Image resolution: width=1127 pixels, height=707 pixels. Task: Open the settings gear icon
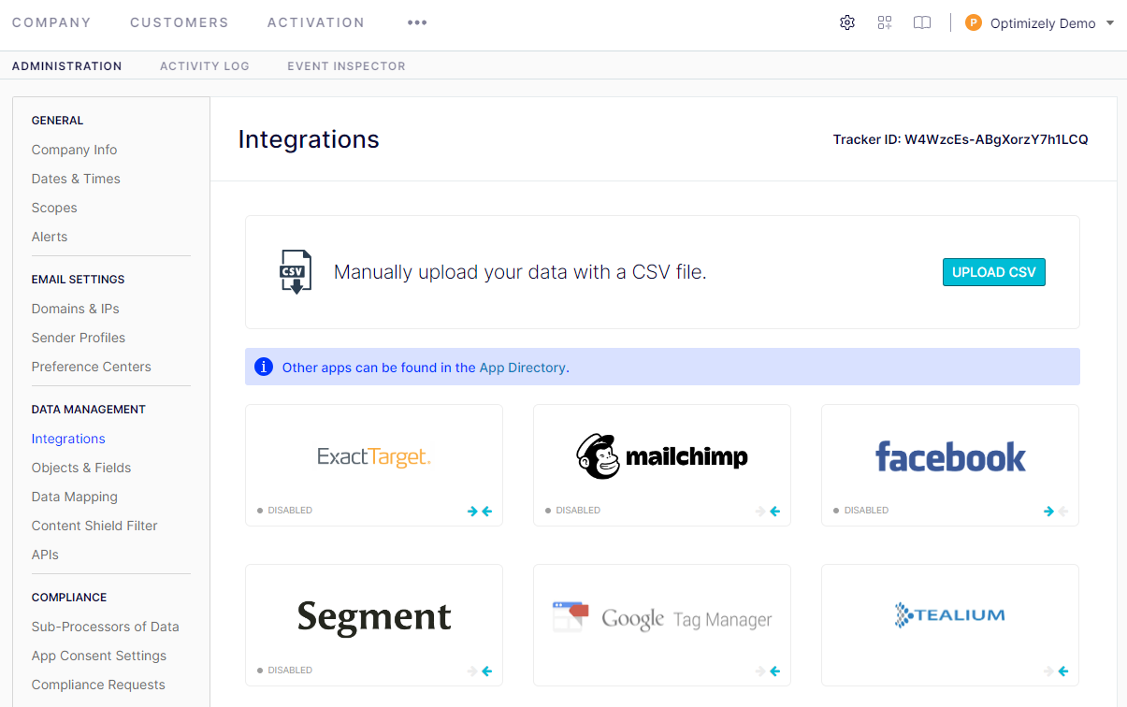pos(847,22)
